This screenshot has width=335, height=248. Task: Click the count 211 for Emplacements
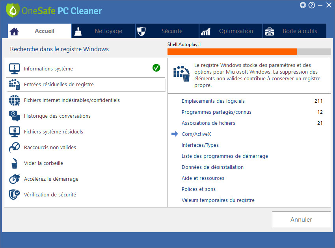pos(318,101)
